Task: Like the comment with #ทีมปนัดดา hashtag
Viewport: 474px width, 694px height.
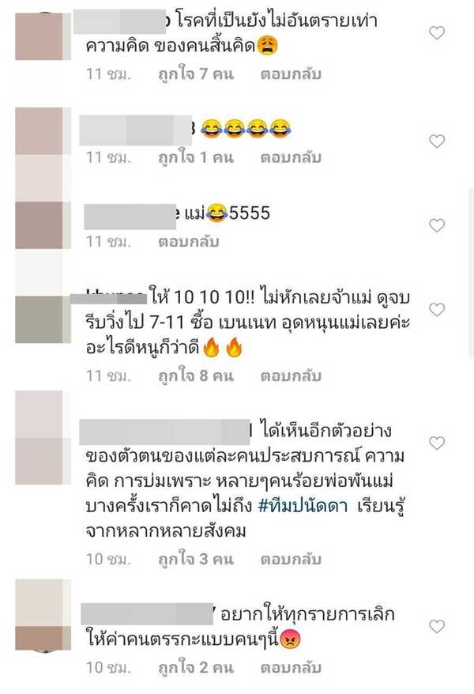Action: click(437, 443)
